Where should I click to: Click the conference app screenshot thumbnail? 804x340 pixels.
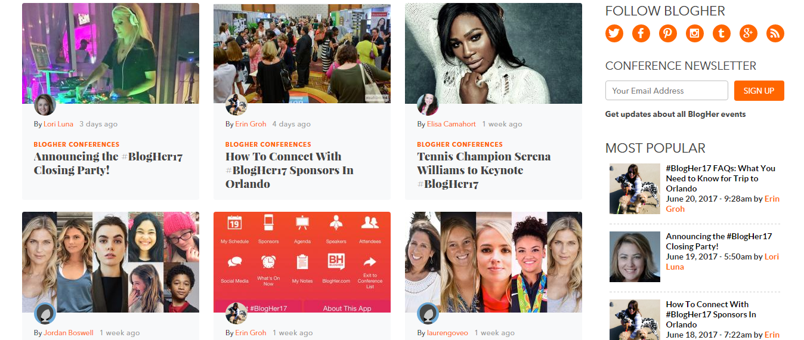tap(302, 262)
